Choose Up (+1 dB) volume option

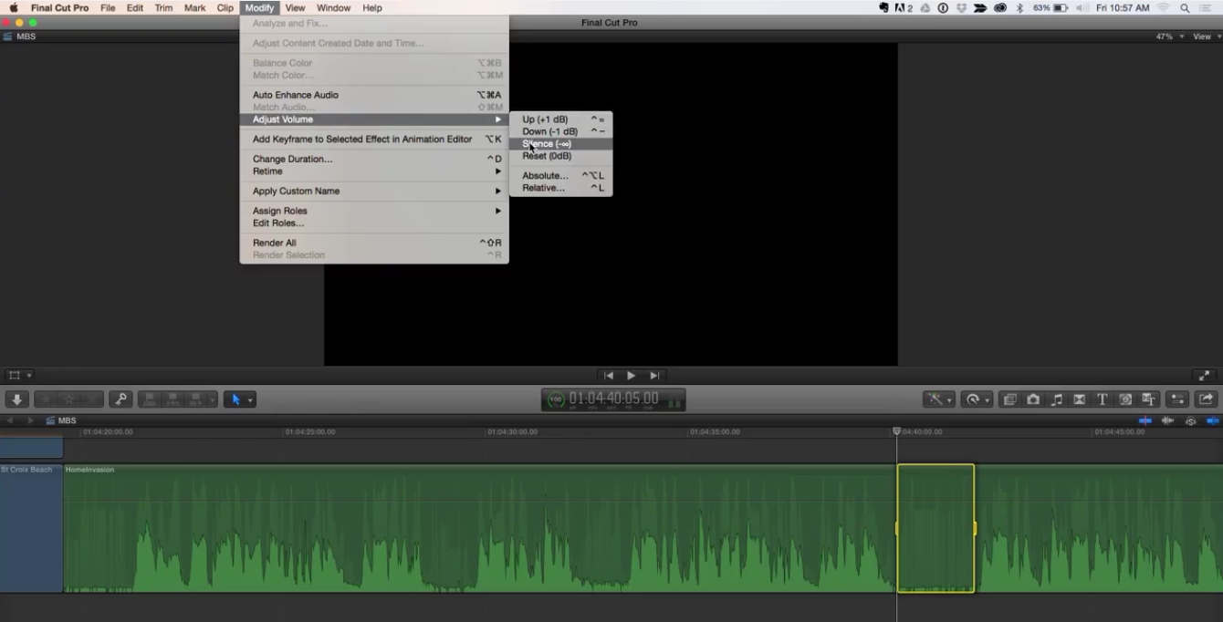pyautogui.click(x=560, y=119)
